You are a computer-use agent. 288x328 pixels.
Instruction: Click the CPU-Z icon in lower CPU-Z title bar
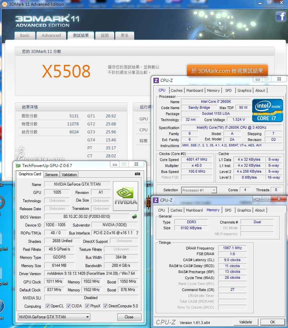[x=155, y=200]
